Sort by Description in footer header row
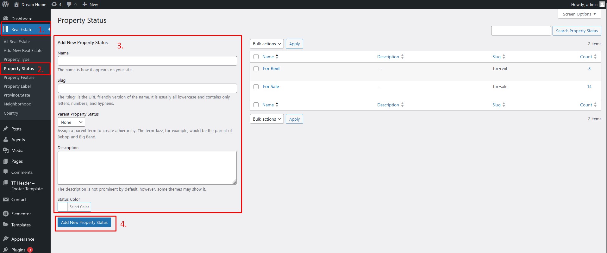This screenshot has height=253, width=607. (x=391, y=105)
